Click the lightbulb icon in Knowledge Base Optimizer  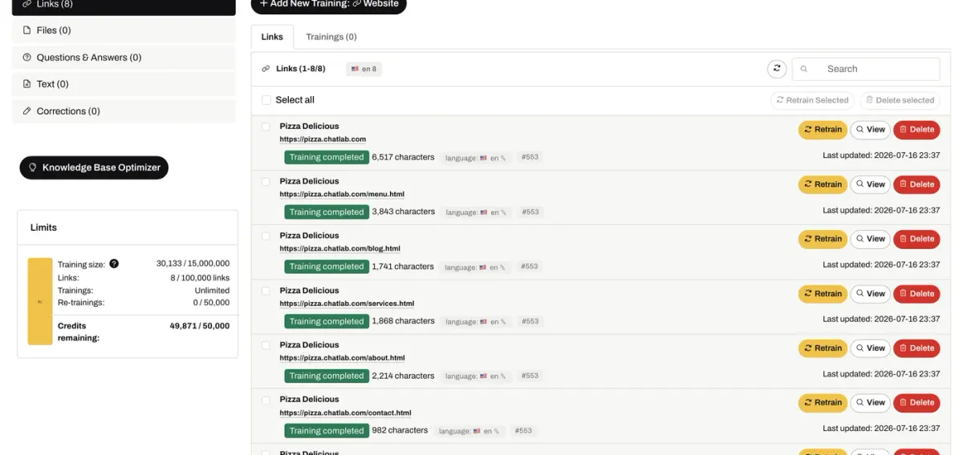33,167
